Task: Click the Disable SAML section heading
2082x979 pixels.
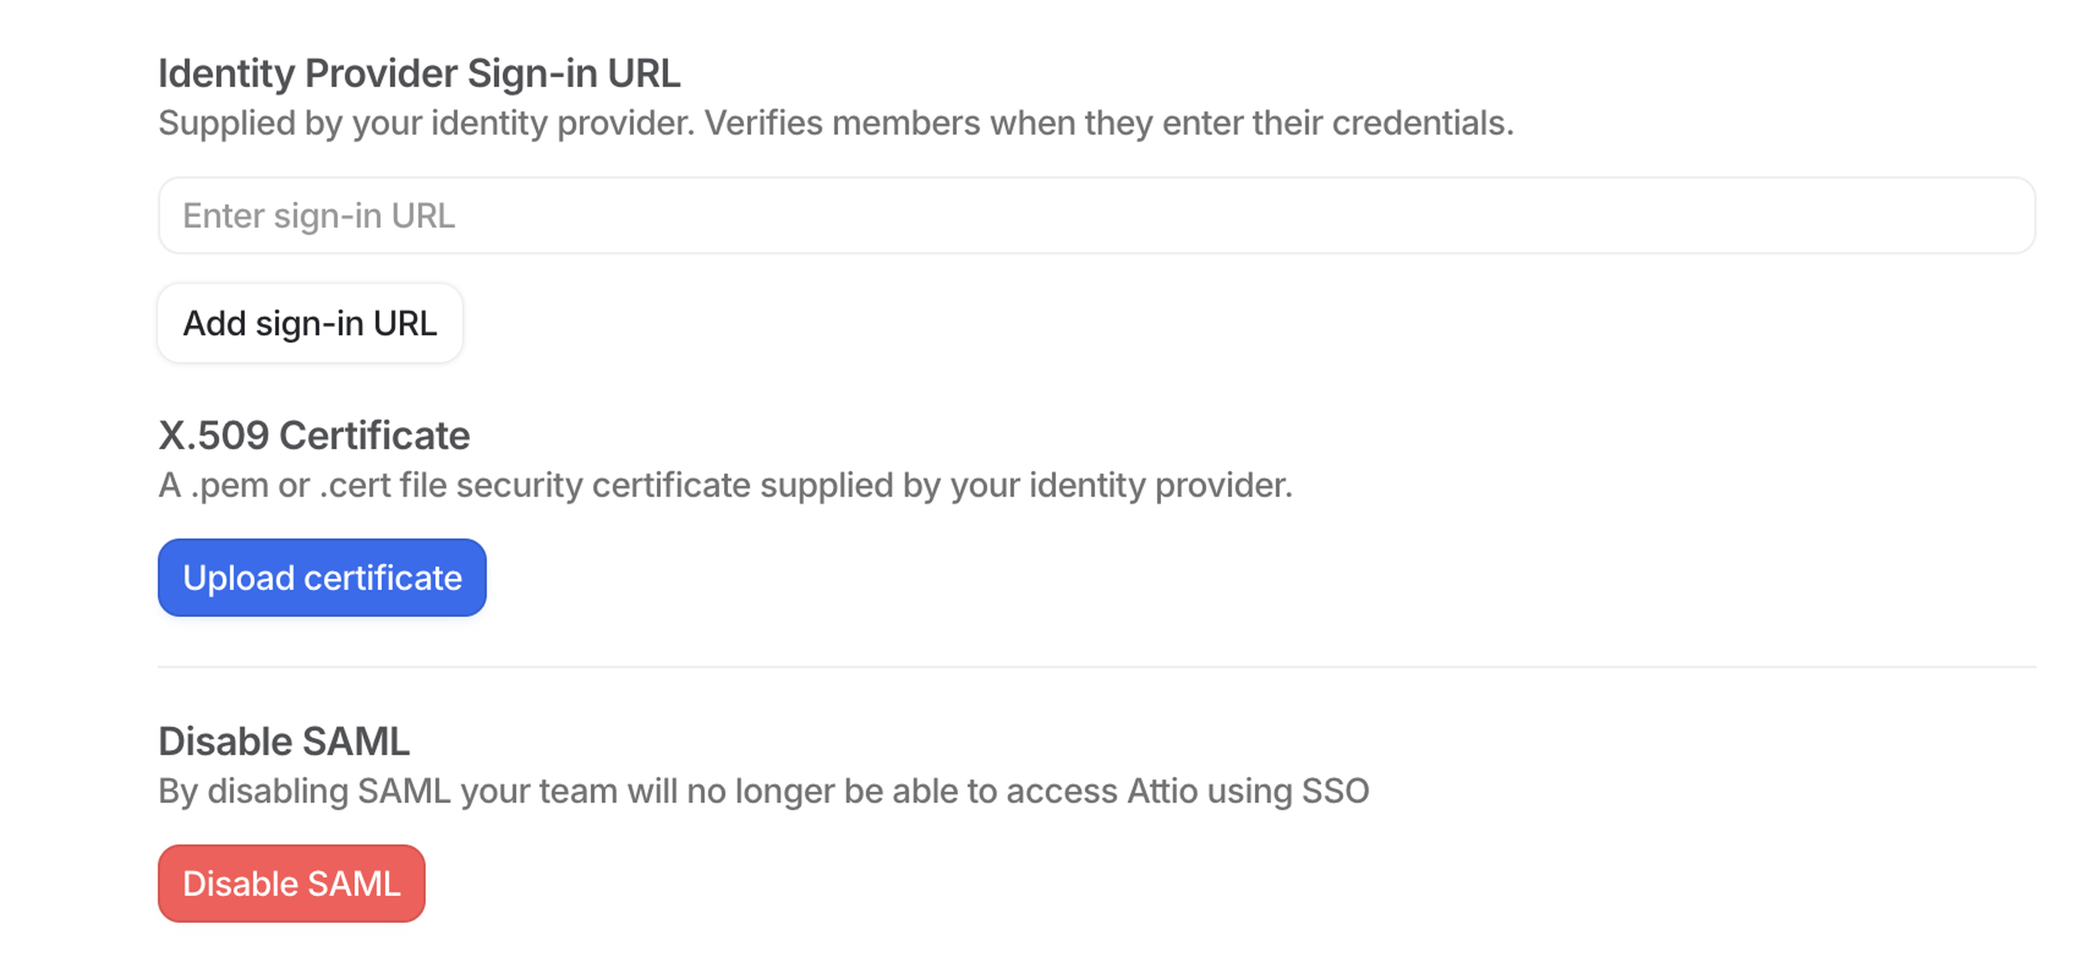Action: click(284, 741)
